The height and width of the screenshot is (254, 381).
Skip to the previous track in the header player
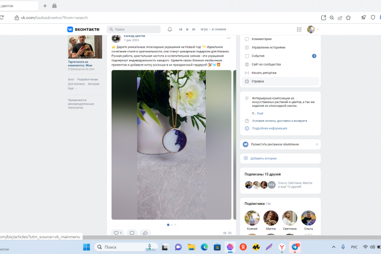point(180,30)
